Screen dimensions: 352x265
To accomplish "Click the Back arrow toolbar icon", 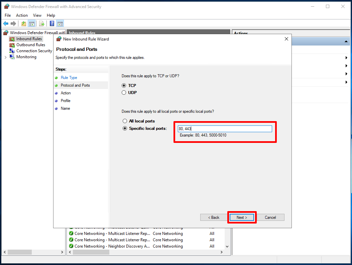I will [x=6, y=23].
